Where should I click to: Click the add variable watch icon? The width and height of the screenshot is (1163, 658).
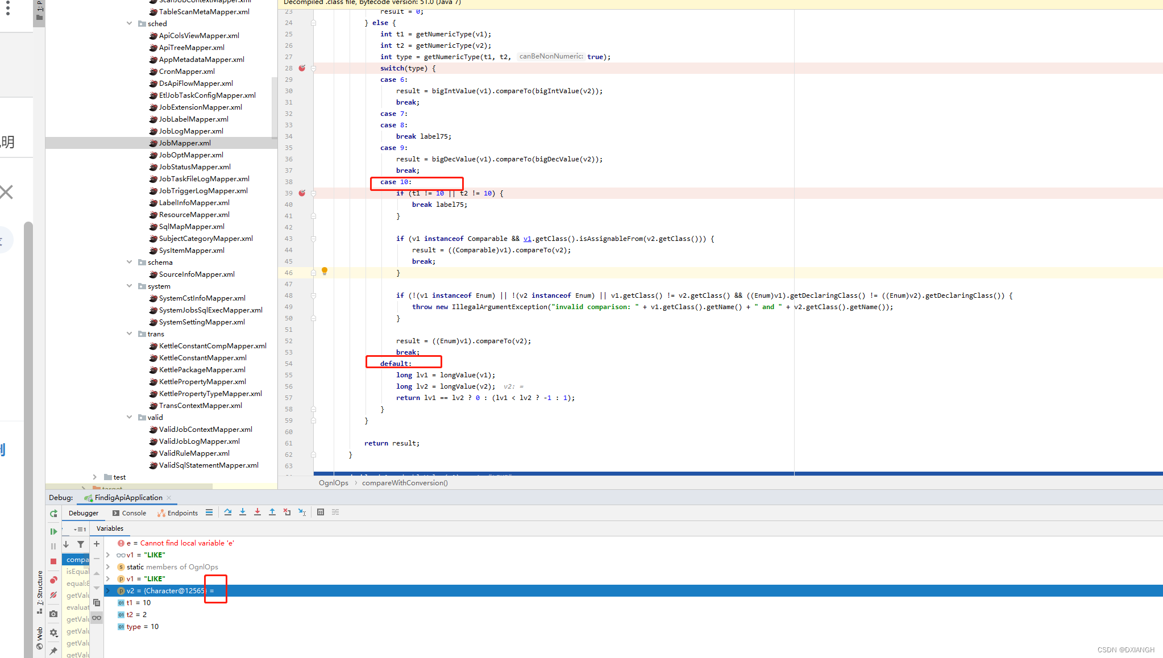click(95, 543)
